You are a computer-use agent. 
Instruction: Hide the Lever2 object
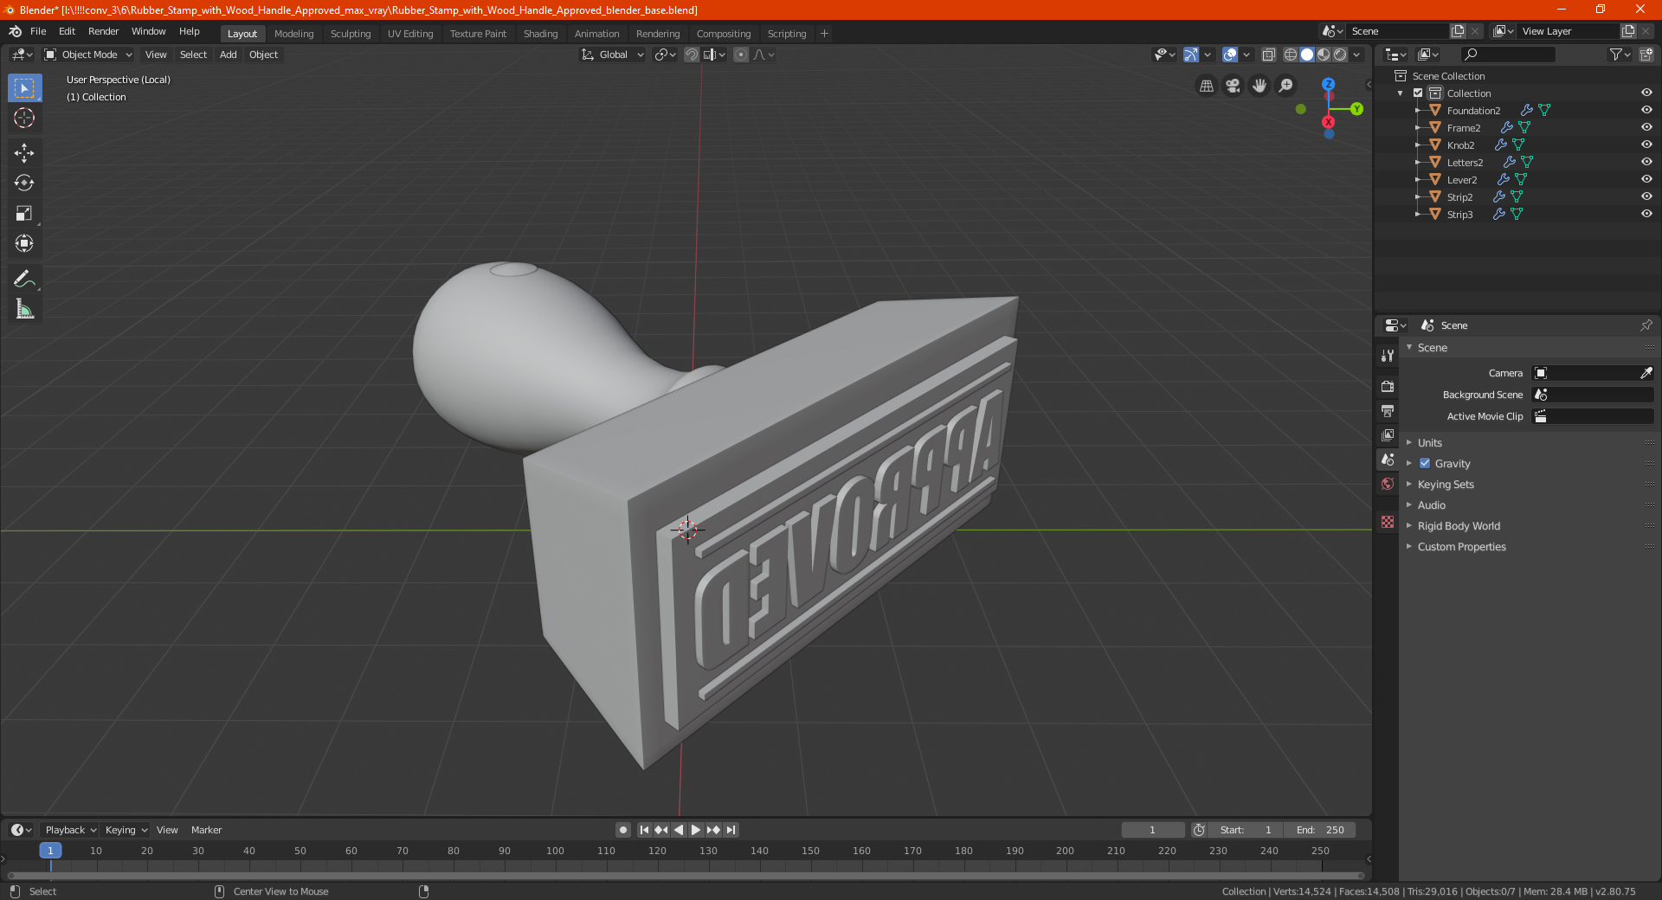(x=1646, y=179)
